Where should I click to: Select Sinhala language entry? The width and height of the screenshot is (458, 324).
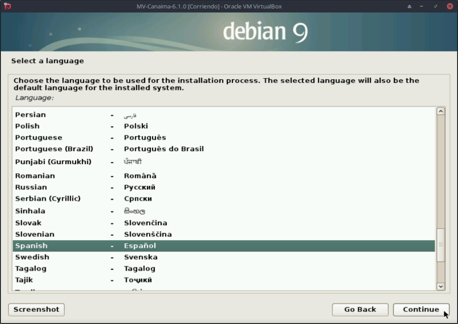tap(30, 211)
